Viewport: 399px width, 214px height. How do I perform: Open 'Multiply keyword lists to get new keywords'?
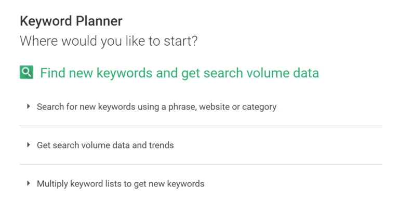click(121, 184)
